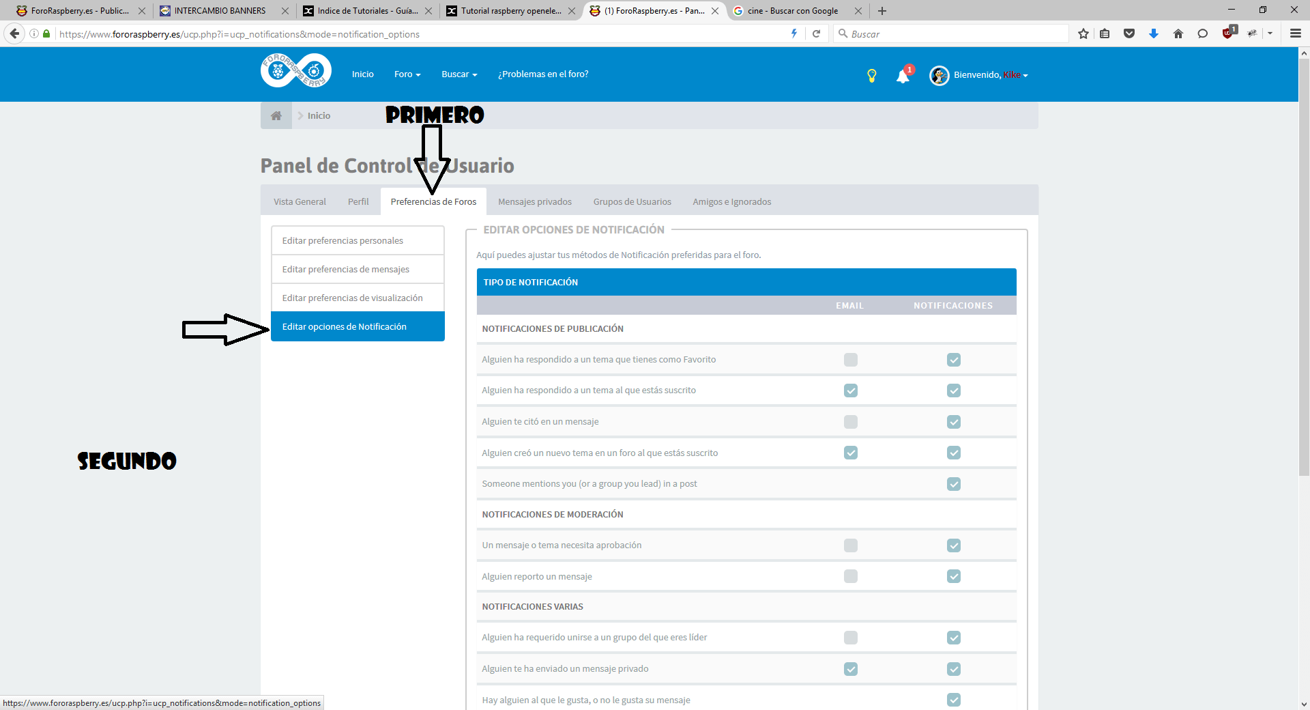
Task: Switch to the Mensajes privados tab
Action: click(534, 202)
